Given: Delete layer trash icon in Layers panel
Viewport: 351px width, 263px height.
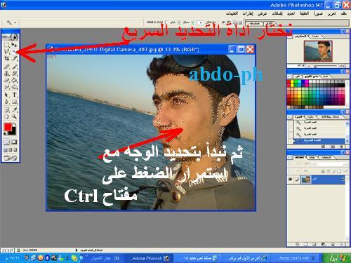Looking at the screenshot, I should pos(340,244).
